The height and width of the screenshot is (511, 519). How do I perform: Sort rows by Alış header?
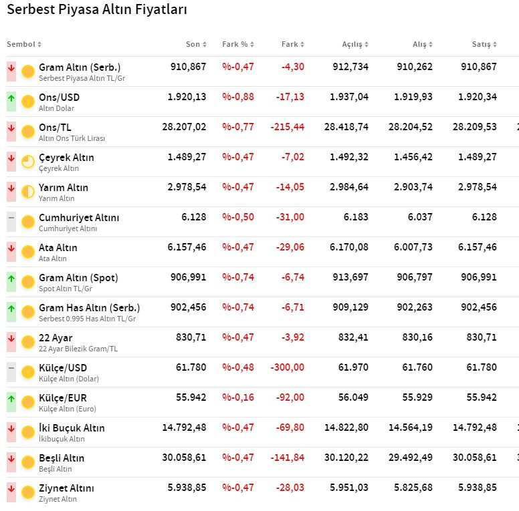pyautogui.click(x=423, y=44)
